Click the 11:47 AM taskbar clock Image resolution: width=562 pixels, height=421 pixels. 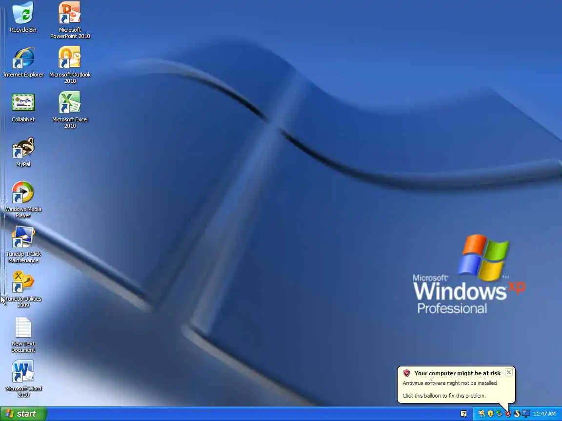coord(544,414)
